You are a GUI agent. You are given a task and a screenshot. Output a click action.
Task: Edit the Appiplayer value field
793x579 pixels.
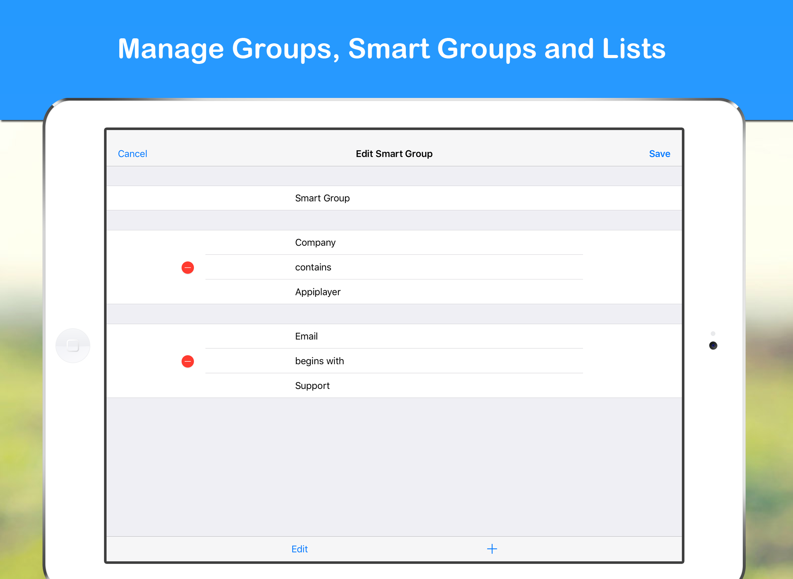click(x=318, y=292)
